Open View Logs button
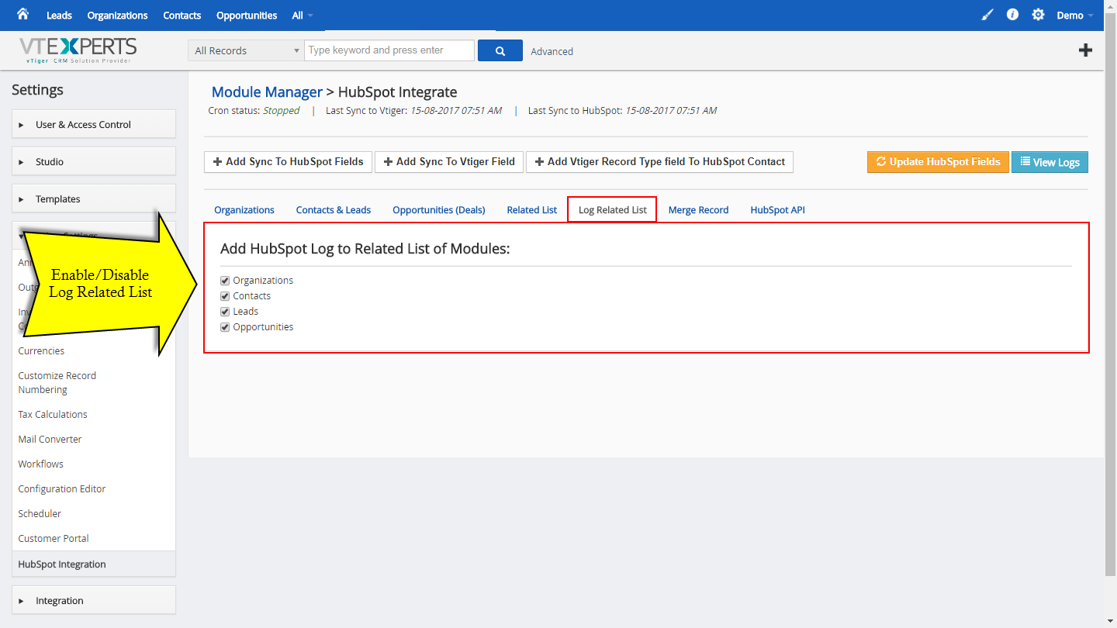This screenshot has width=1117, height=628. pos(1050,162)
